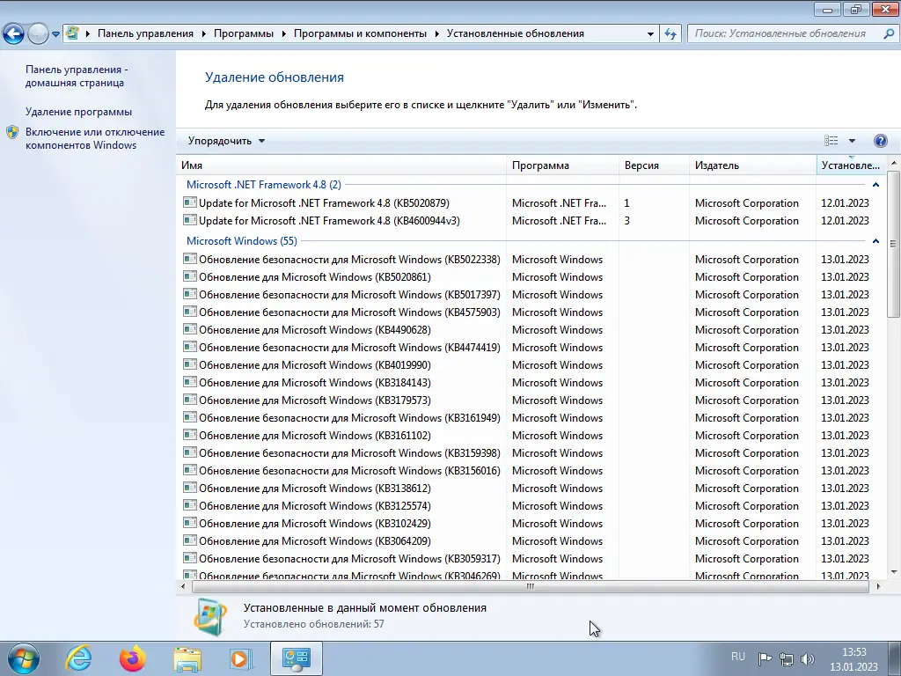901x676 pixels.
Task: Sort by the Установлено date column header
Action: point(851,165)
